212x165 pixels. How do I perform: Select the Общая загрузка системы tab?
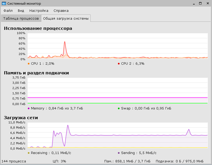point(66,18)
